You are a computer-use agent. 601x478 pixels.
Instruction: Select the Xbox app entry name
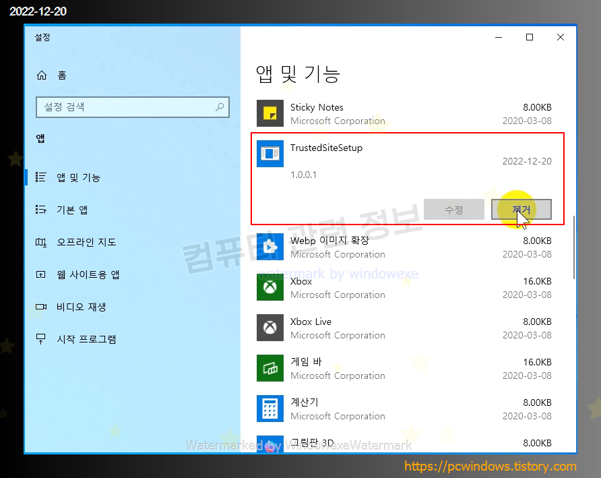coord(301,281)
